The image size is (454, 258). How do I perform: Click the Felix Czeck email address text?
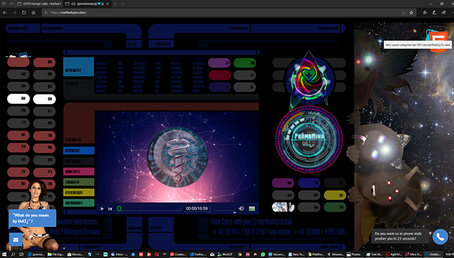pos(252,222)
